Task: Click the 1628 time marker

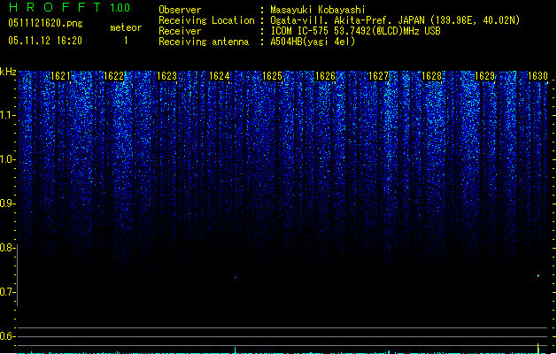Action: (431, 75)
